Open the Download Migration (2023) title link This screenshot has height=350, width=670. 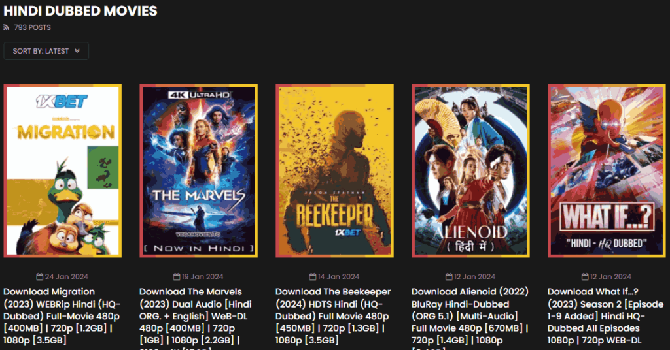(x=62, y=316)
